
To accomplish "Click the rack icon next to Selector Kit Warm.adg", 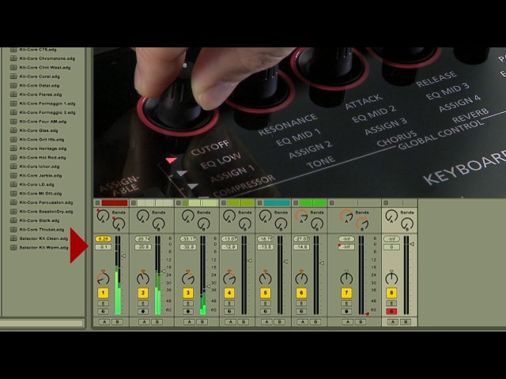I will (13, 247).
